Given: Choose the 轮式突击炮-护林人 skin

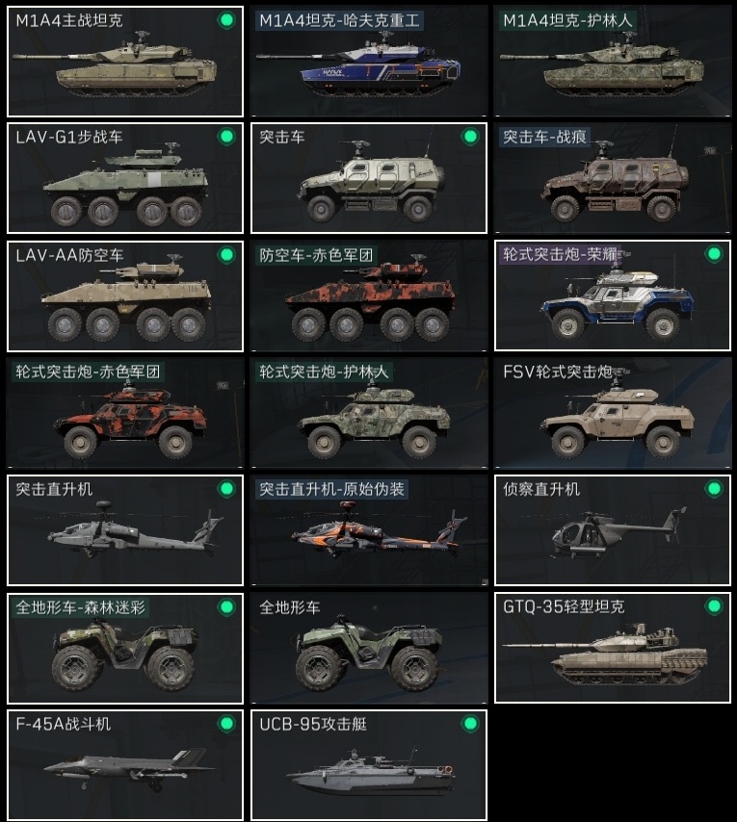Looking at the screenshot, I should [x=369, y=413].
